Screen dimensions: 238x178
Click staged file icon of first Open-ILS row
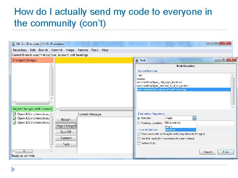(x=15, y=114)
